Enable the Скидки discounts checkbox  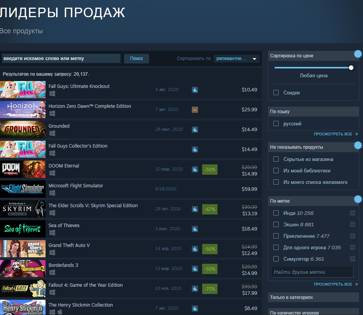click(x=276, y=93)
